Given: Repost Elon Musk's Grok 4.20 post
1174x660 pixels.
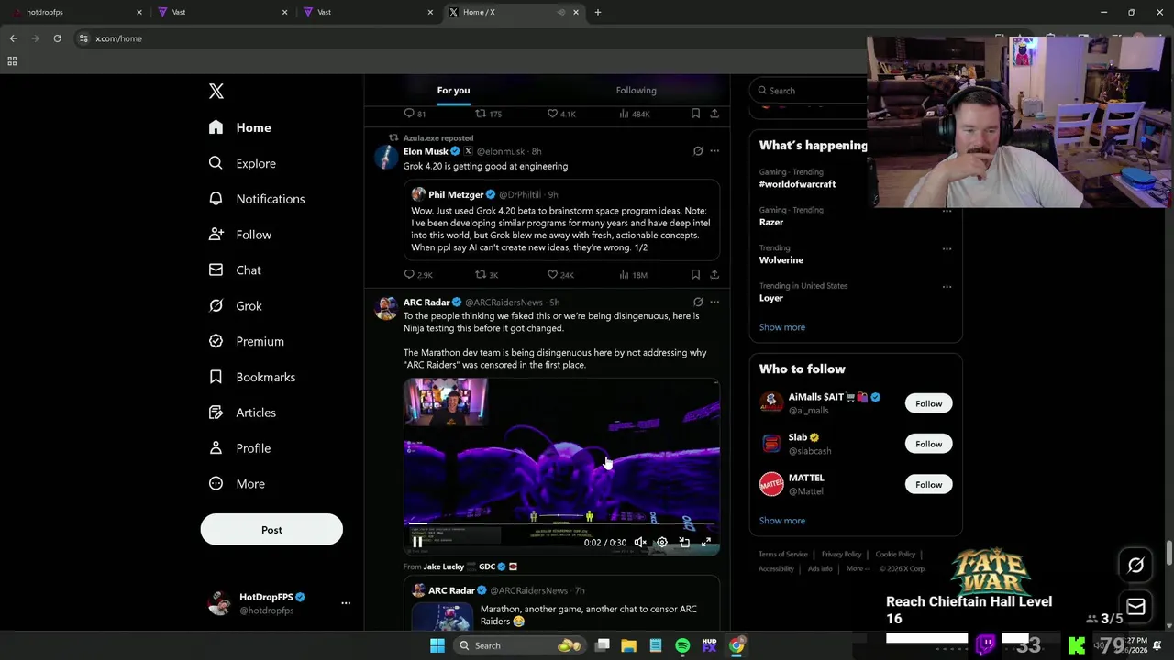Looking at the screenshot, I should point(486,275).
